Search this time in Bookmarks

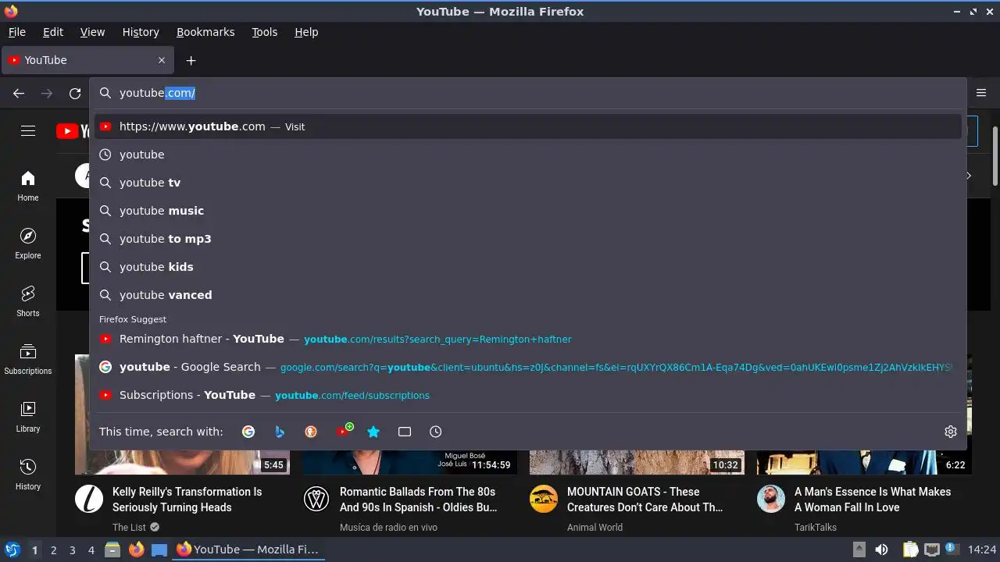click(373, 432)
